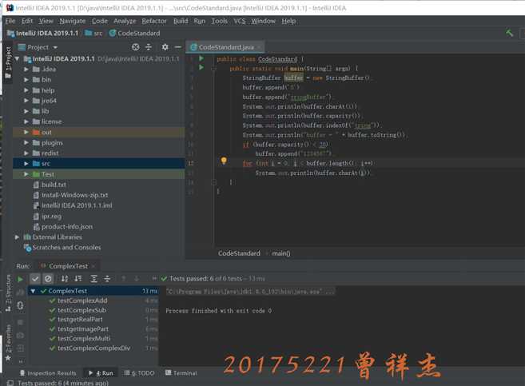Open the 6: TODO tool window
The width and height of the screenshot is (525, 386).
click(x=139, y=373)
